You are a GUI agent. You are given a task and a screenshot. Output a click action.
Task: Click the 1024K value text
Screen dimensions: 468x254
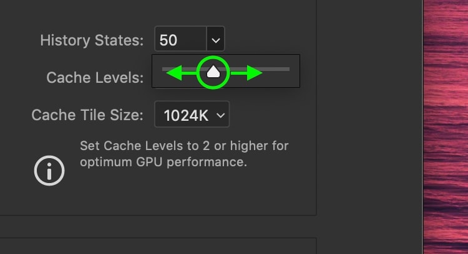[186, 116]
